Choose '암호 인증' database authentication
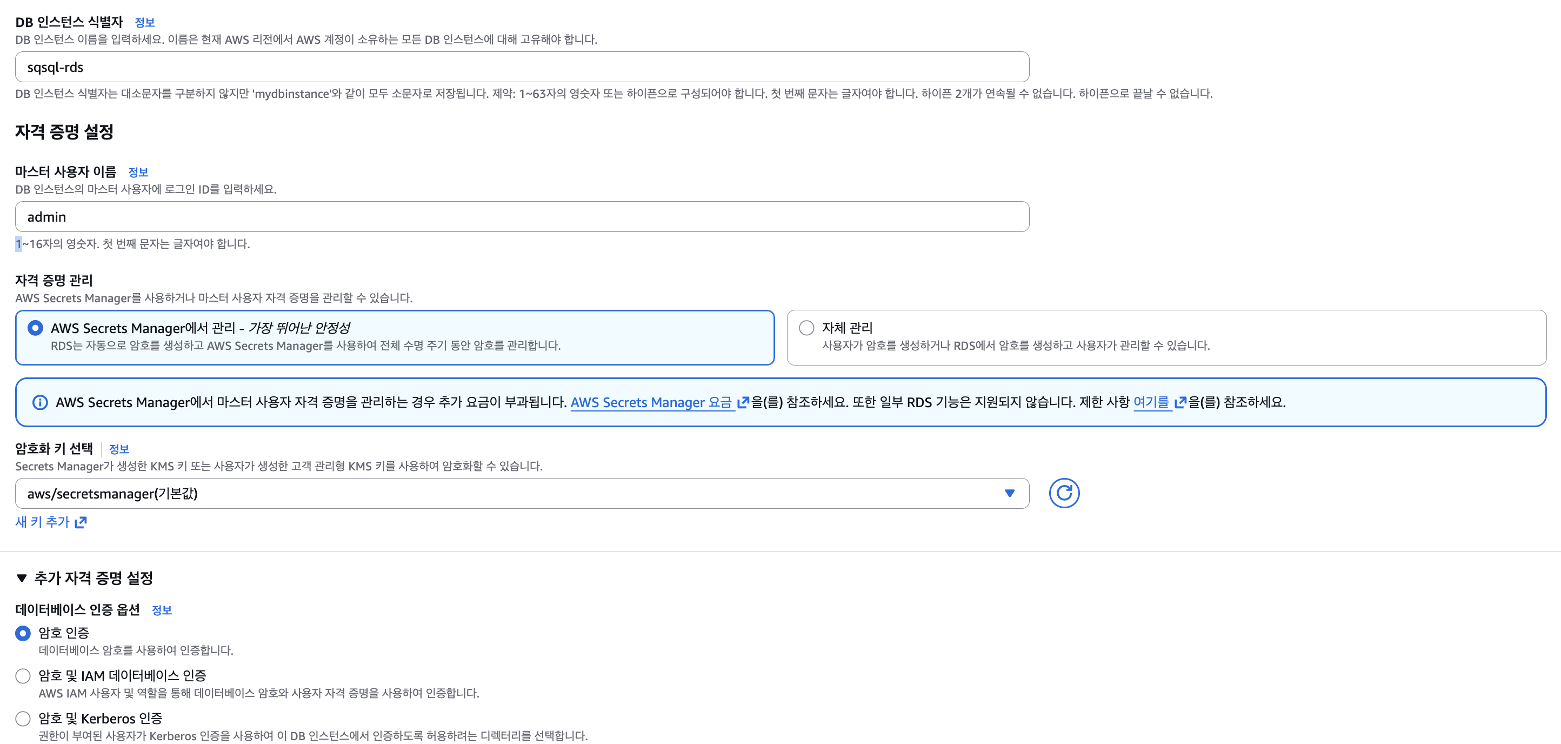Viewport: 1561px width, 744px height. 23,633
